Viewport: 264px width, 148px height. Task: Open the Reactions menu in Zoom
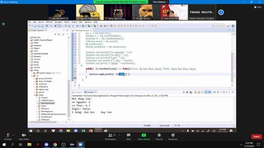[173, 136]
